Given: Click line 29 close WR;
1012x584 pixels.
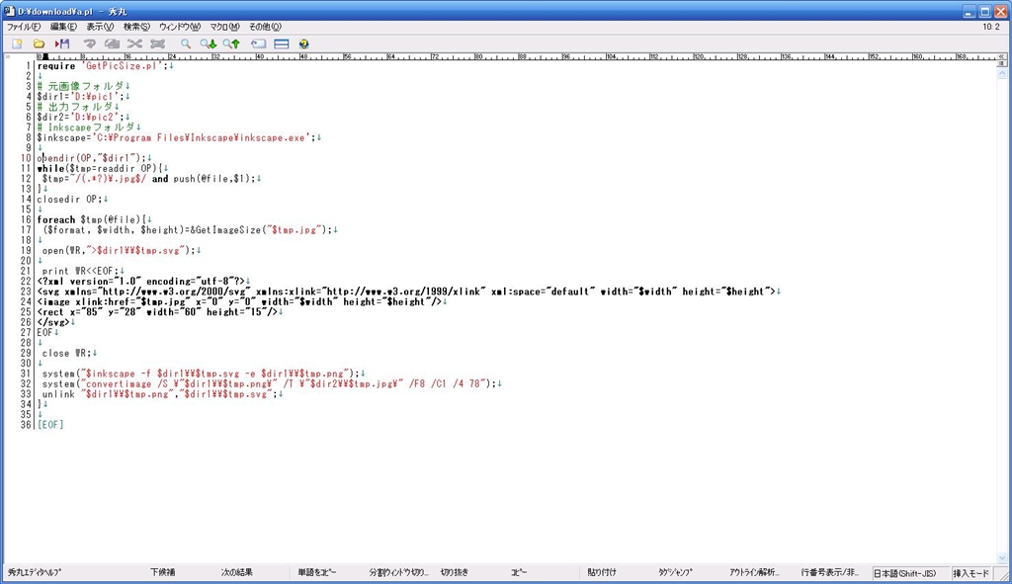Looking at the screenshot, I should tap(67, 354).
